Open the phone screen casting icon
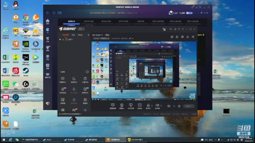255x143 pixels. (x=131, y=105)
